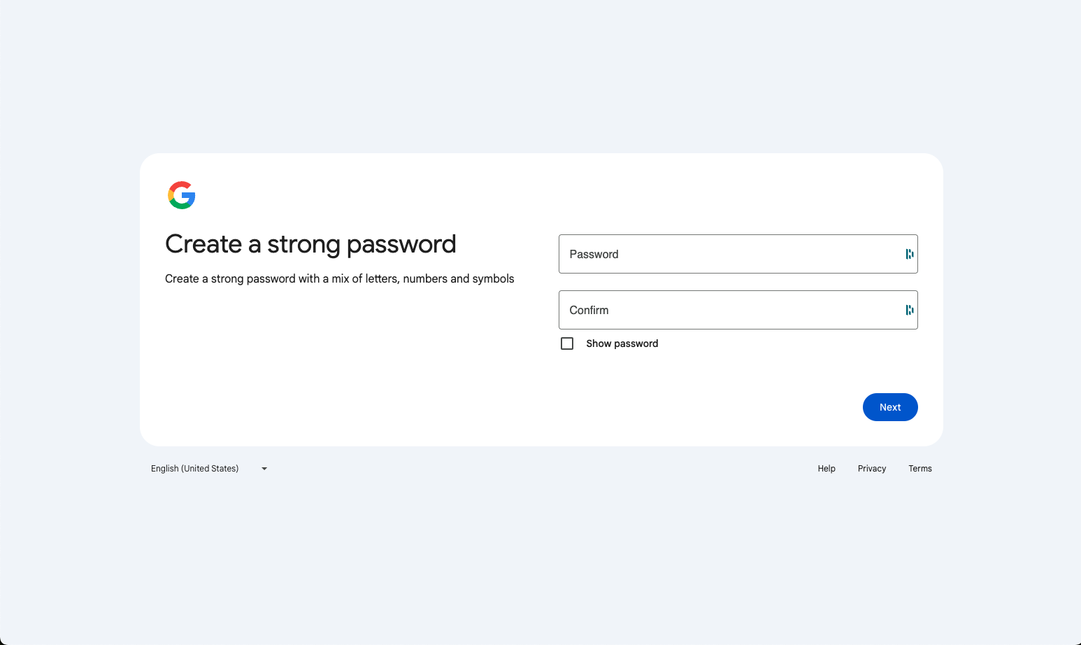Open password manager icon in Confirm field
The image size is (1081, 645).
tap(909, 310)
